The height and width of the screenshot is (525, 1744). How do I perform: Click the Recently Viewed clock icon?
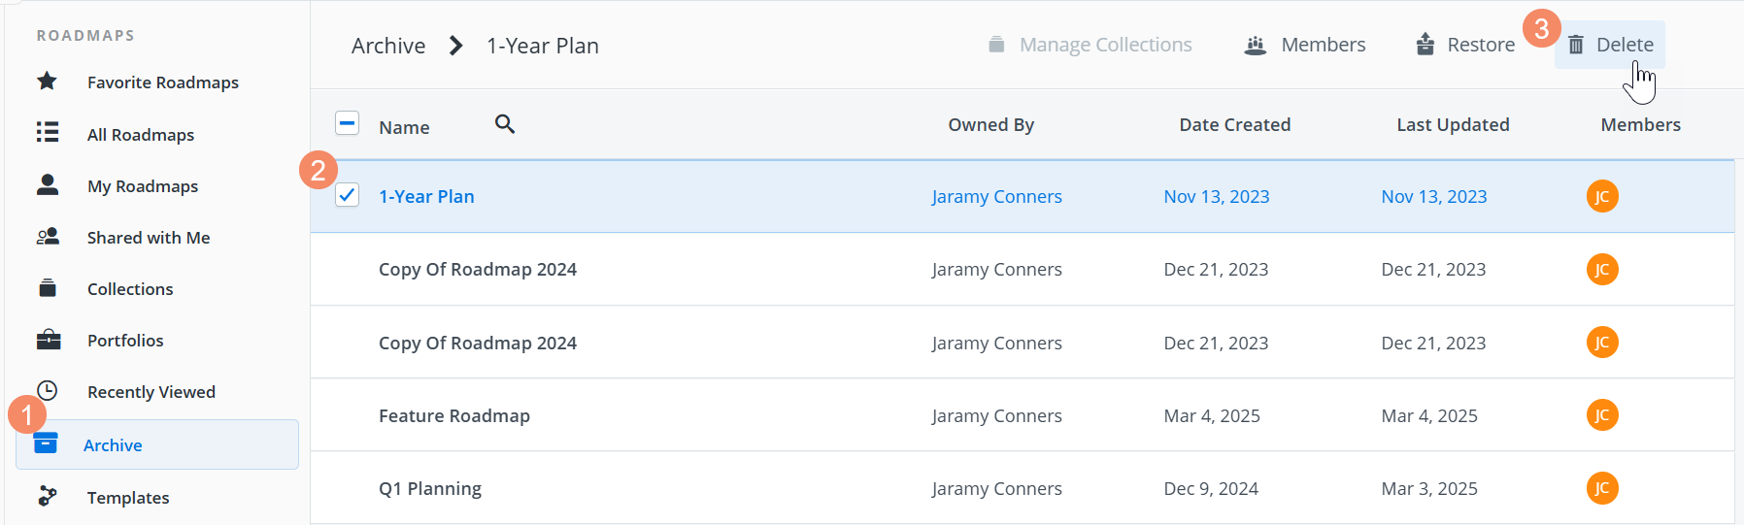click(x=47, y=391)
